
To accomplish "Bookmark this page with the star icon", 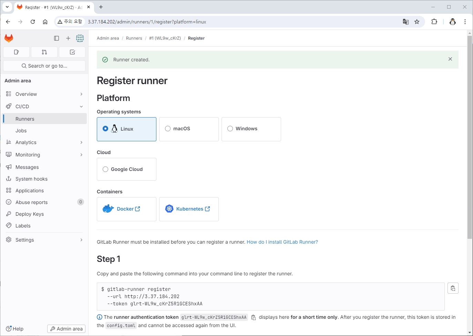I will (x=417, y=22).
